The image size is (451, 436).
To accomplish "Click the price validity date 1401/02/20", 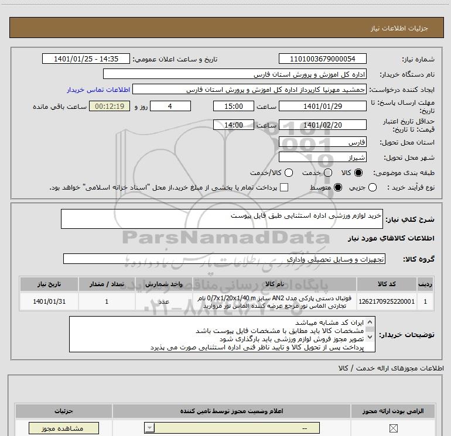I will tap(322, 125).
